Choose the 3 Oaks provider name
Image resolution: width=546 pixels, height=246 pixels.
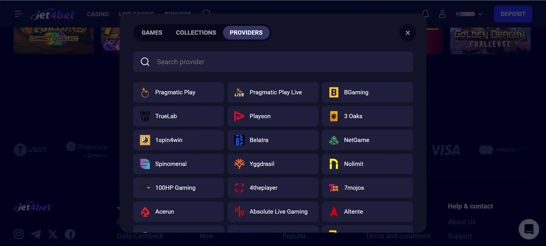point(353,116)
